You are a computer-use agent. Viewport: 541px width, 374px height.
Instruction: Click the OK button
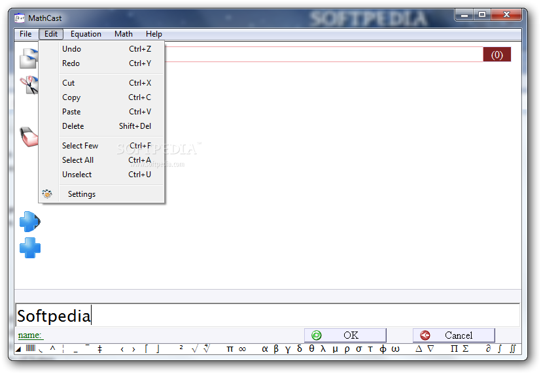click(x=345, y=335)
